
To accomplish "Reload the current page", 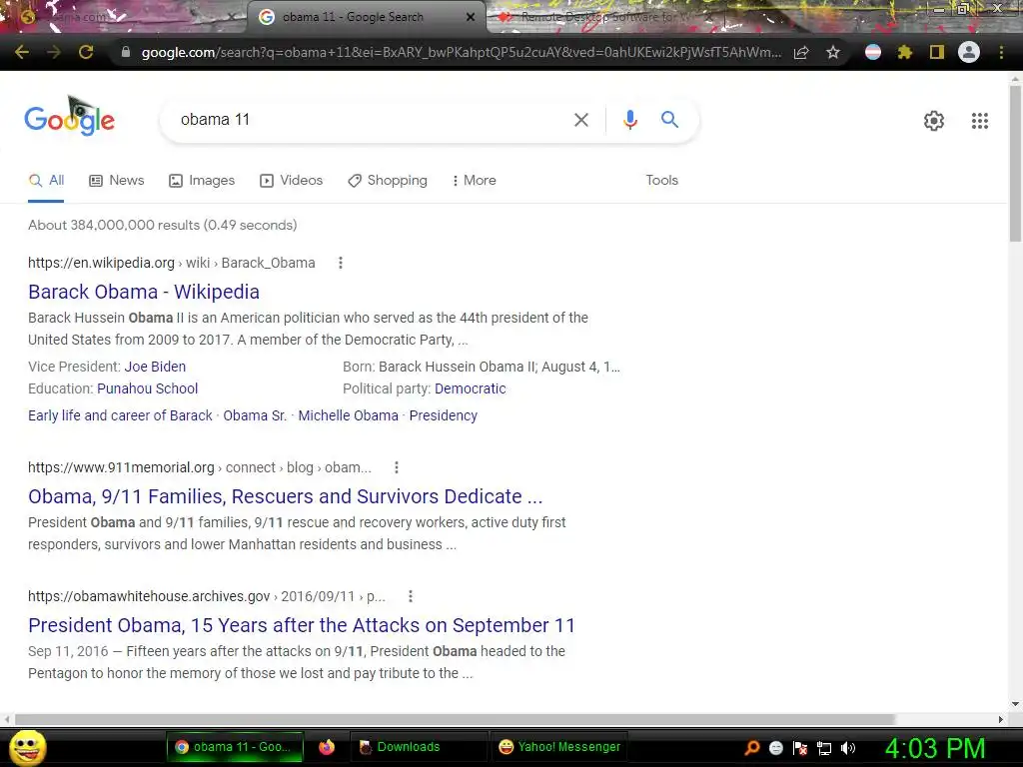I will point(86,52).
